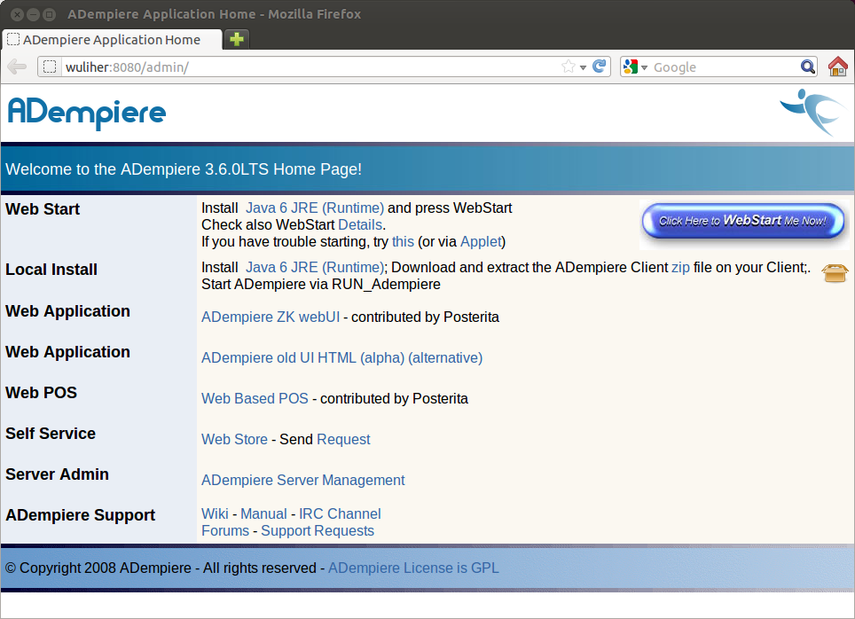
Task: Open Java 6 JRE link under Local Install
Action: coord(315,267)
